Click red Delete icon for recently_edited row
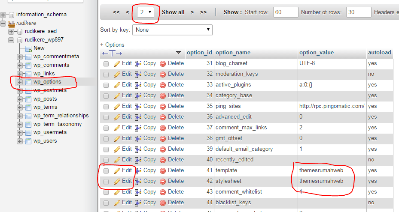The image size is (399, 212). (x=163, y=160)
